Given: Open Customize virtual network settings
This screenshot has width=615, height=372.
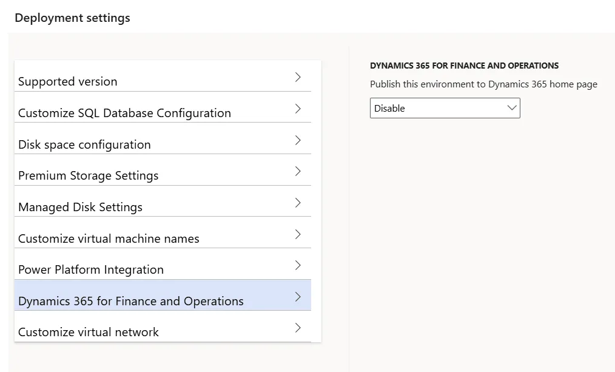Looking at the screenshot, I should pos(163,326).
